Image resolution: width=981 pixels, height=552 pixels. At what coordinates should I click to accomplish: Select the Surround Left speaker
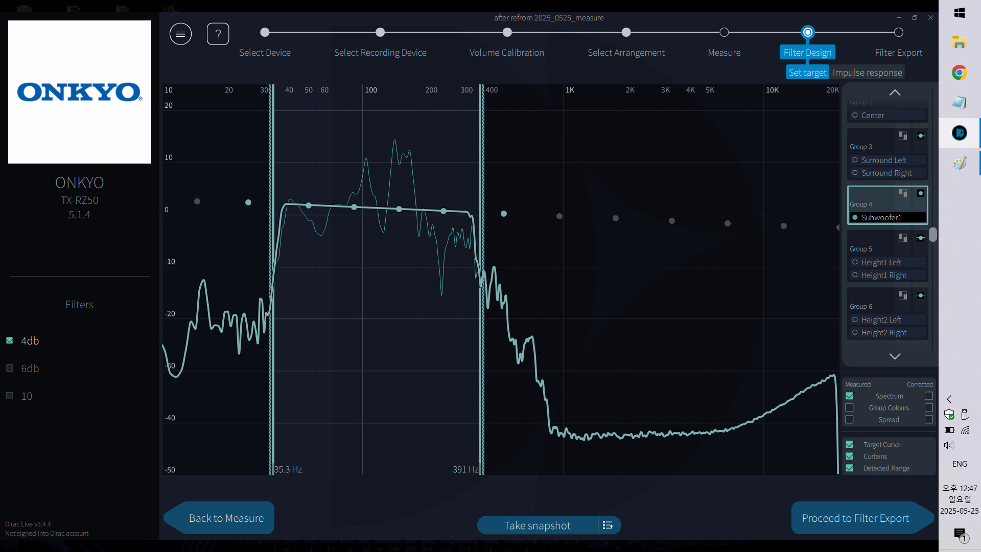tap(883, 160)
